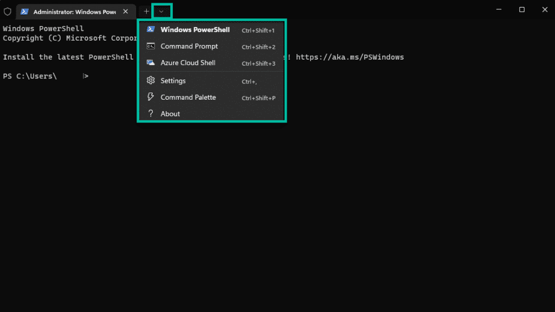The image size is (555, 312).
Task: Open a new tab with the plus button
Action: tap(145, 11)
